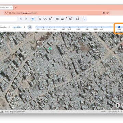Click the translate page icon

[104, 13]
